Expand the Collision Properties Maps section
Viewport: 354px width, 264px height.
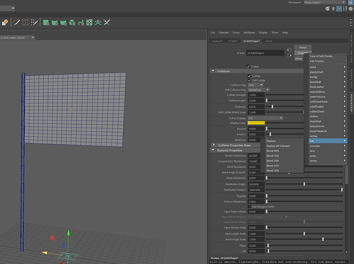tap(214, 145)
